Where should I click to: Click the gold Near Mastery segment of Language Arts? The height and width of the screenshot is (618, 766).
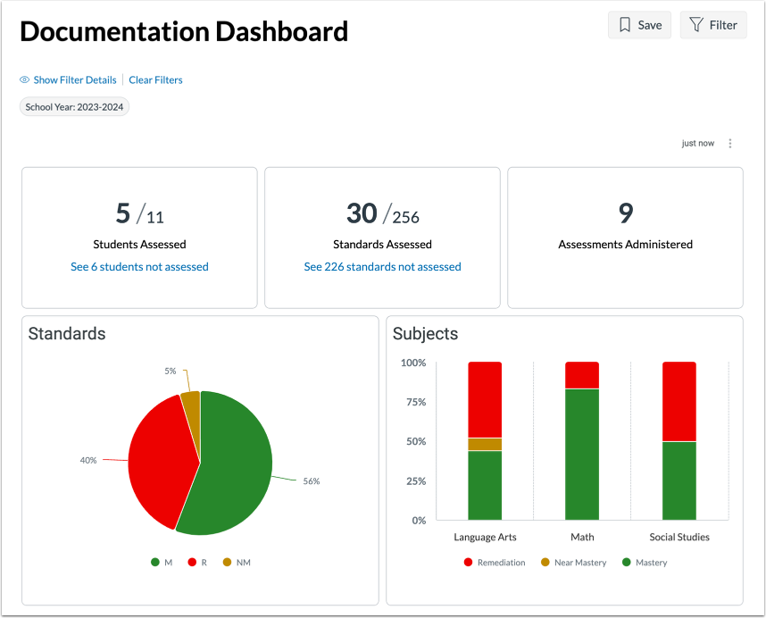click(x=485, y=444)
